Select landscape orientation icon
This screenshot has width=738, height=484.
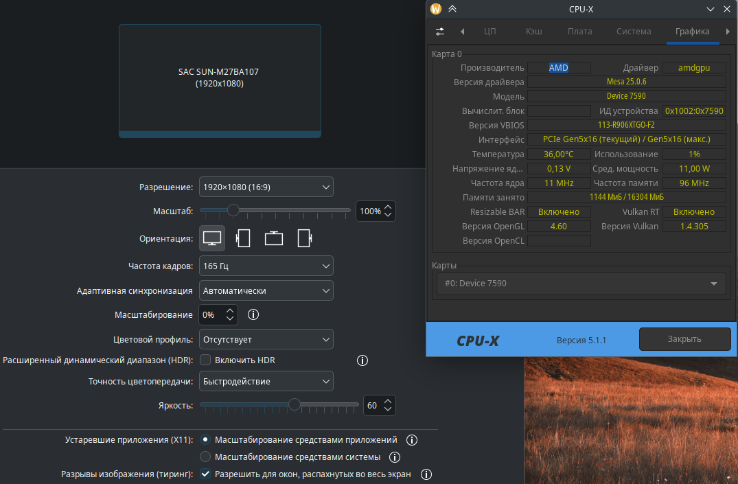pyautogui.click(x=212, y=238)
